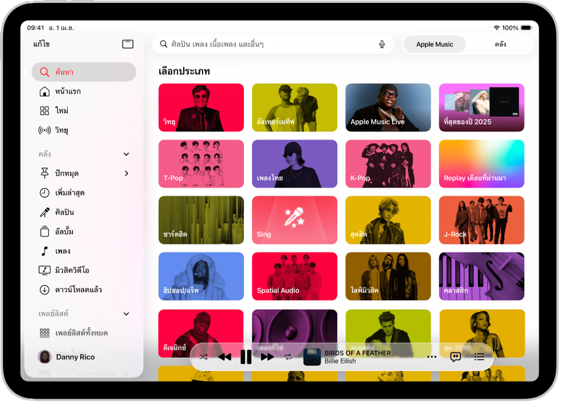
Task: Switch to the คลัง library search tab
Action: click(500, 44)
